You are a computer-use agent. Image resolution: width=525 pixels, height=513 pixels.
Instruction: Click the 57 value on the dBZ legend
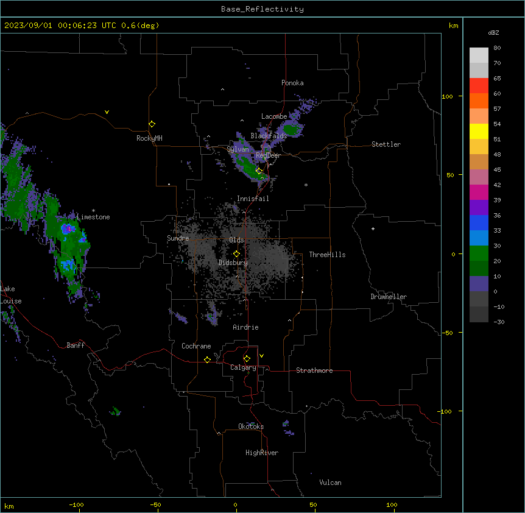(497, 109)
